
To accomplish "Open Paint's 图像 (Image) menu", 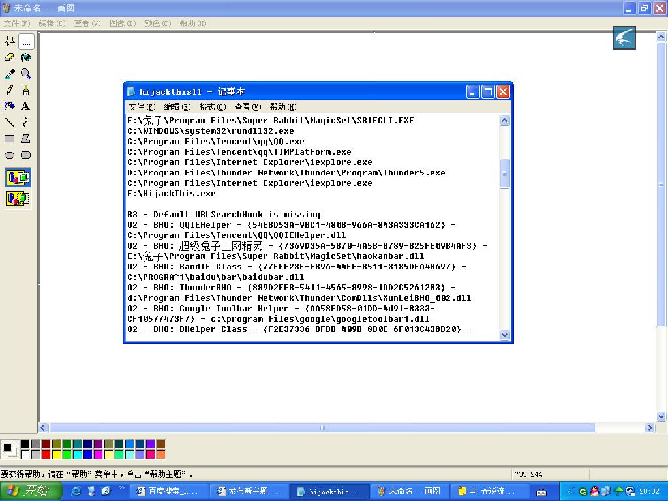I will [123, 23].
